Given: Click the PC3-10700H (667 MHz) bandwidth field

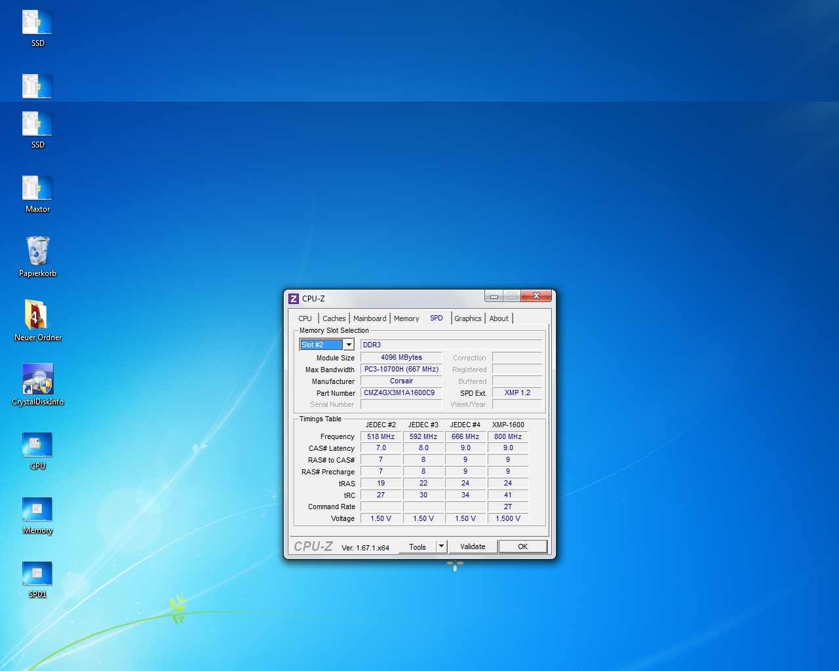Looking at the screenshot, I should [401, 370].
